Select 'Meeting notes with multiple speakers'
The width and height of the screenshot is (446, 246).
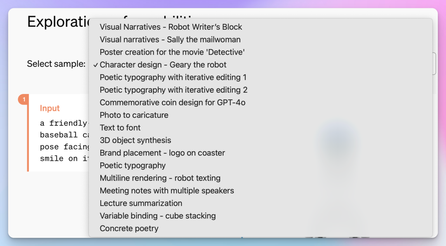point(167,191)
